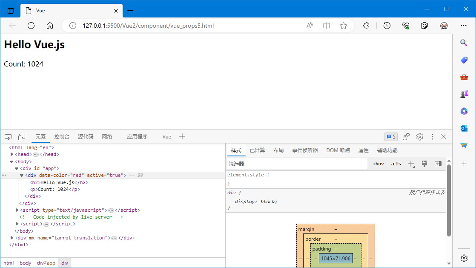
Task: Switch to the 应用程序 tab
Action: 137,137
